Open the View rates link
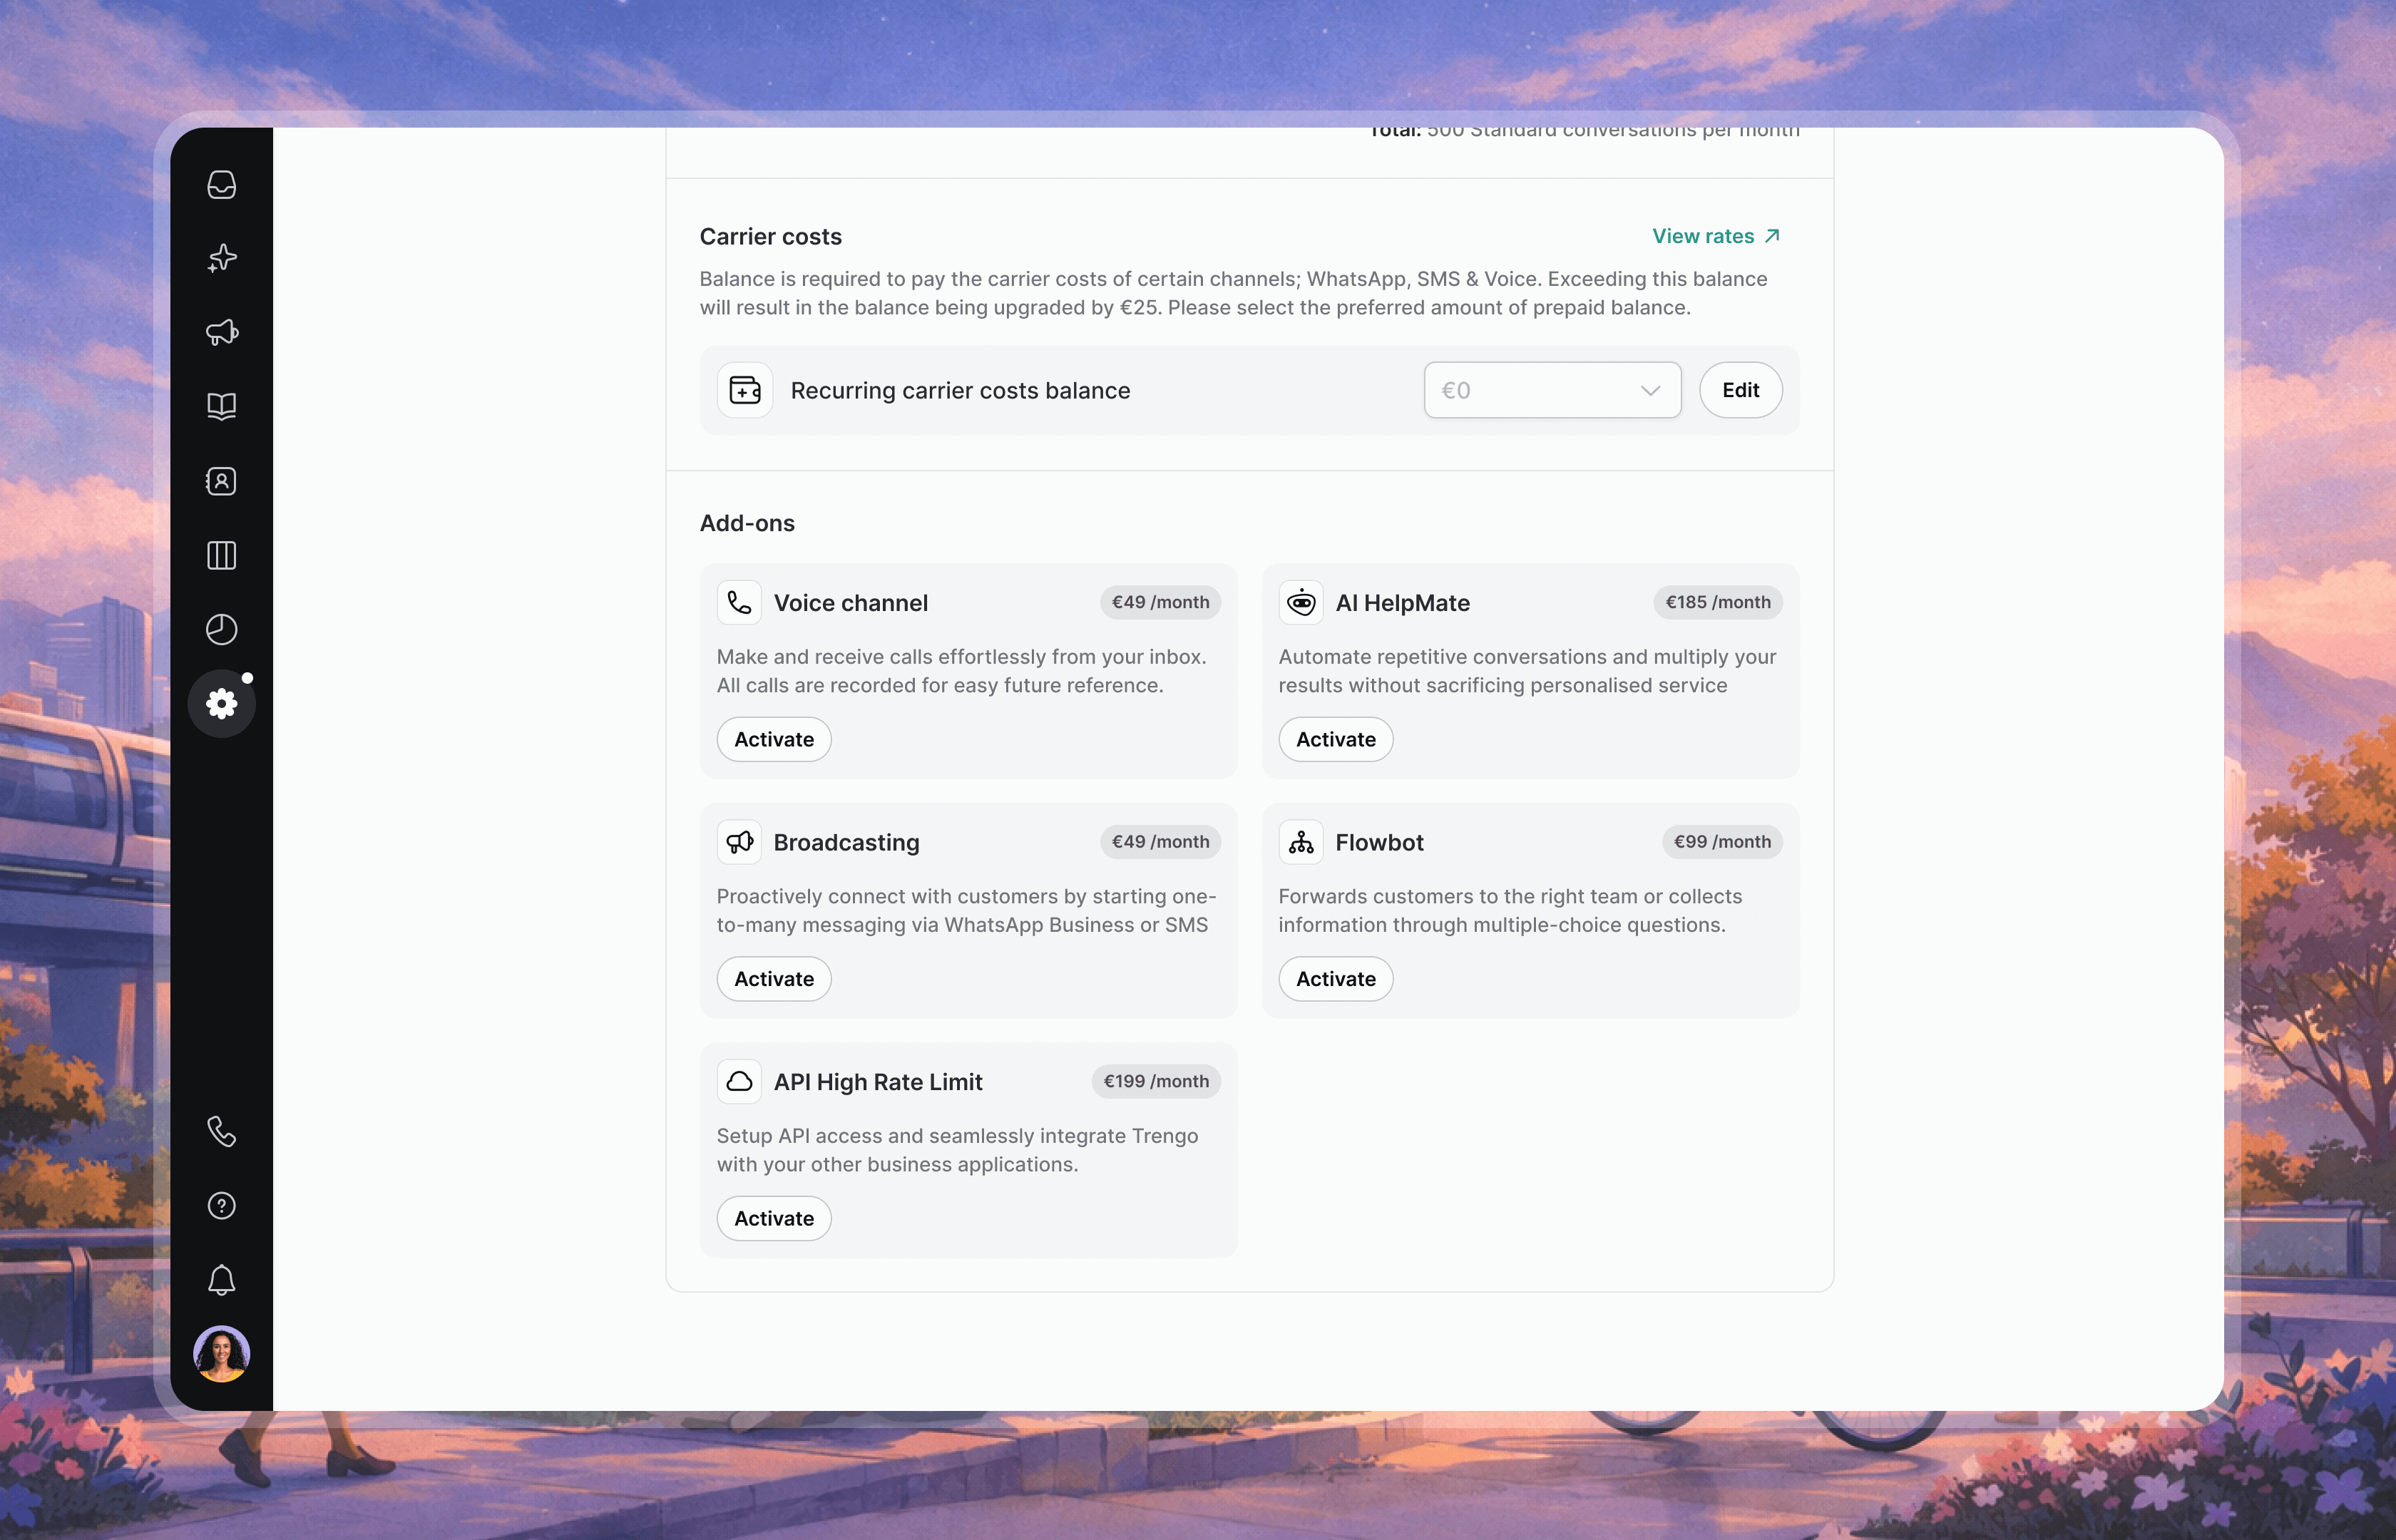The height and width of the screenshot is (1540, 2396). tap(1715, 236)
